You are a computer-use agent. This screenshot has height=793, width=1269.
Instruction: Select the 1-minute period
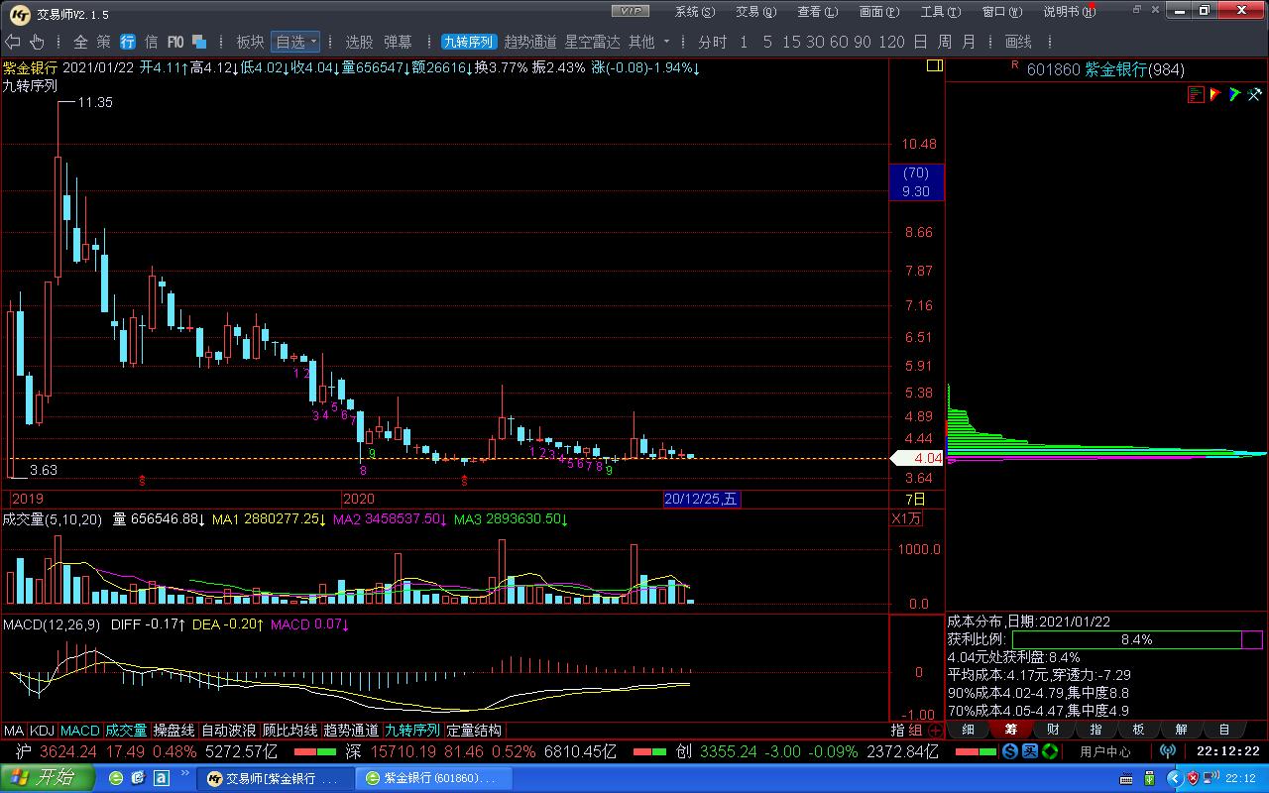(744, 42)
